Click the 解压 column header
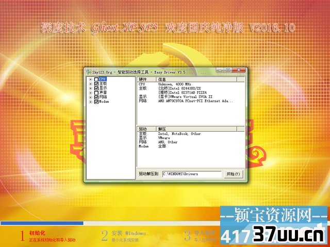This screenshot has width=330, height=247. (x=196, y=129)
